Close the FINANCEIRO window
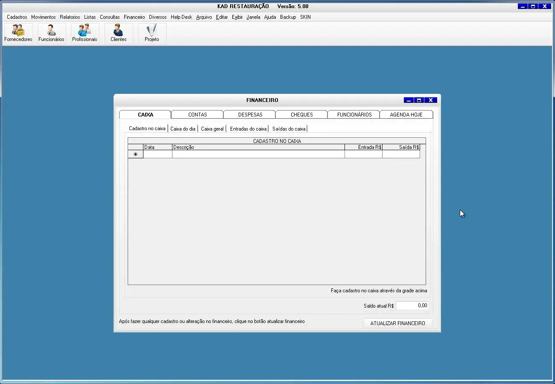Viewport: 555px width, 384px height. (431, 100)
